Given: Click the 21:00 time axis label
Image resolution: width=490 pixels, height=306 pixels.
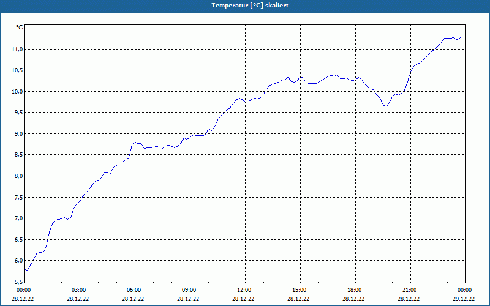Looking at the screenshot, I should [x=410, y=290].
